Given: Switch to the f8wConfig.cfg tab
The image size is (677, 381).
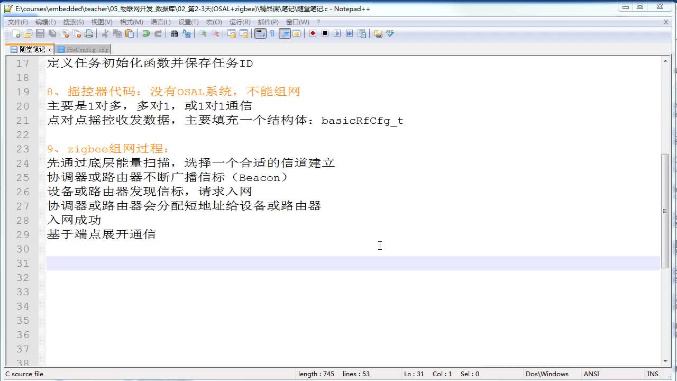Looking at the screenshot, I should tap(83, 49).
